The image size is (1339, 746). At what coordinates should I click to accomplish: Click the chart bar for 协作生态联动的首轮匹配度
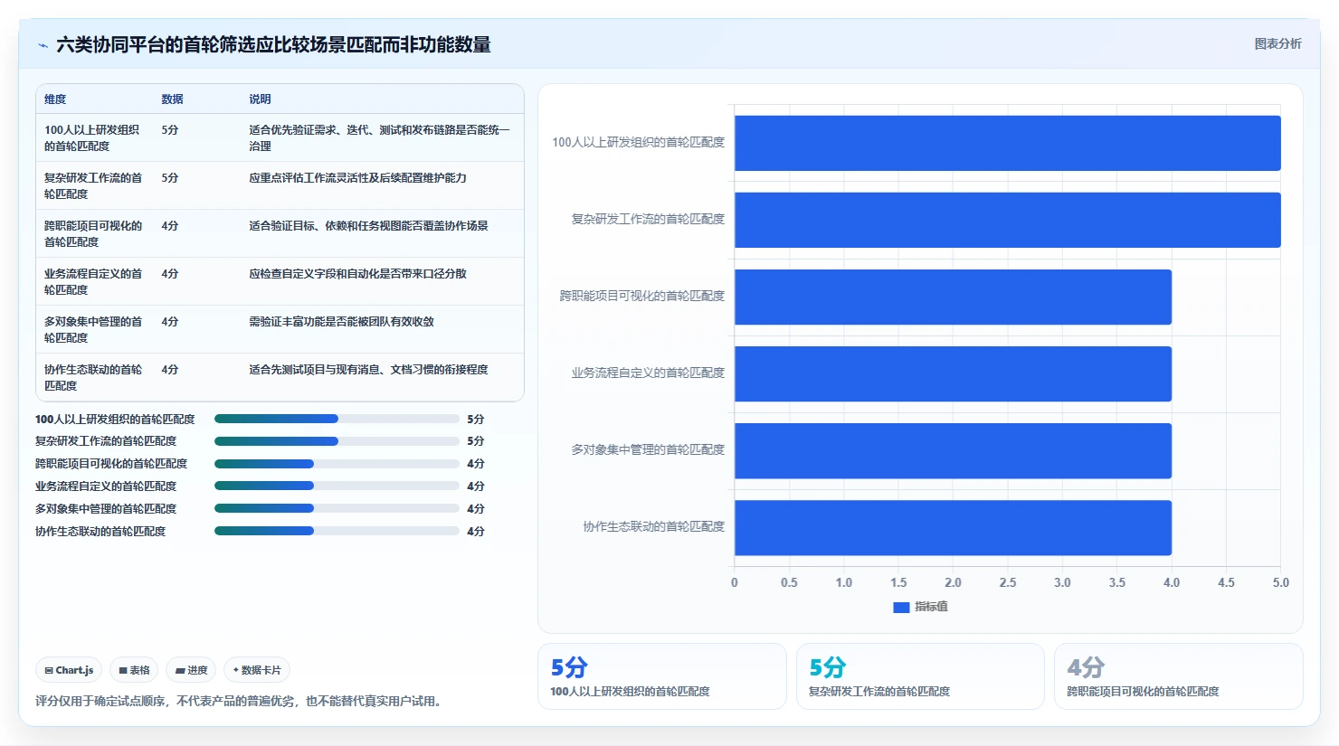(x=953, y=527)
